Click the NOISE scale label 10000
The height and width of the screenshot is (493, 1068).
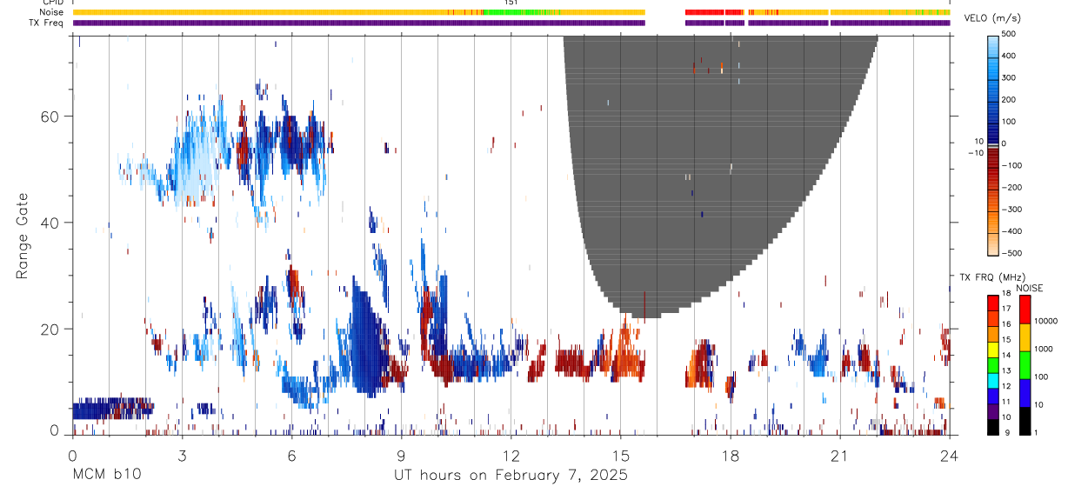click(1045, 322)
